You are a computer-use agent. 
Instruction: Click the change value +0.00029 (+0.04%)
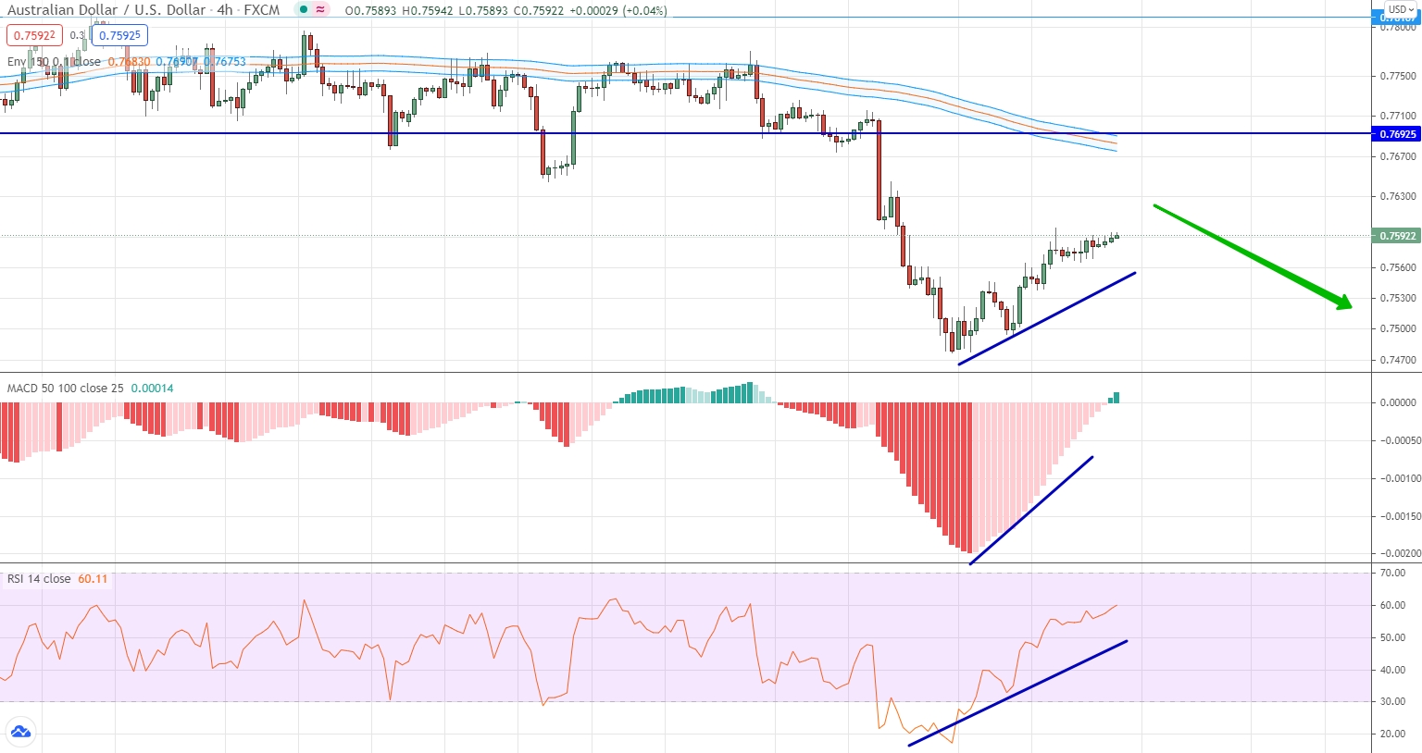pos(619,11)
